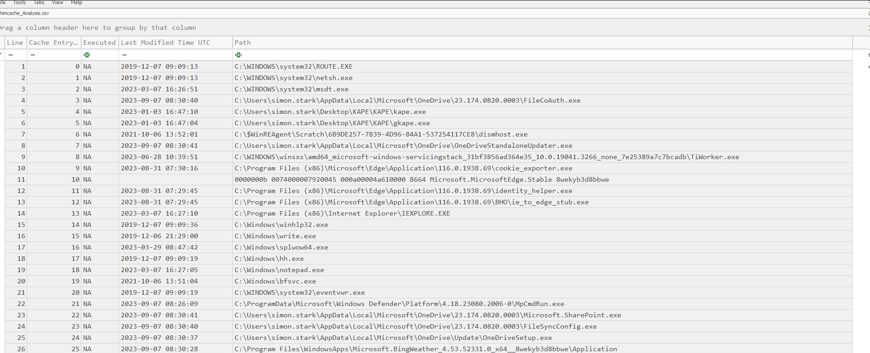Open the Tools menu

click(x=19, y=3)
